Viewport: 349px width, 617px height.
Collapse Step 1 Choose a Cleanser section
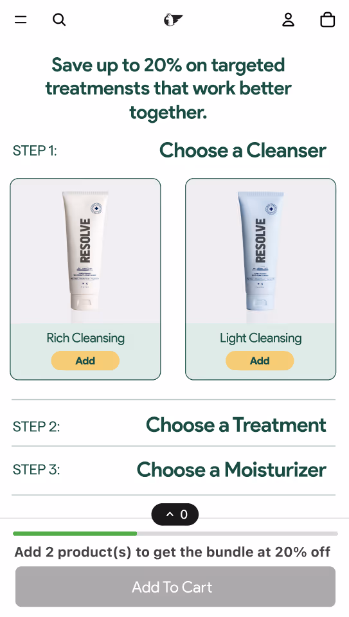(x=174, y=150)
